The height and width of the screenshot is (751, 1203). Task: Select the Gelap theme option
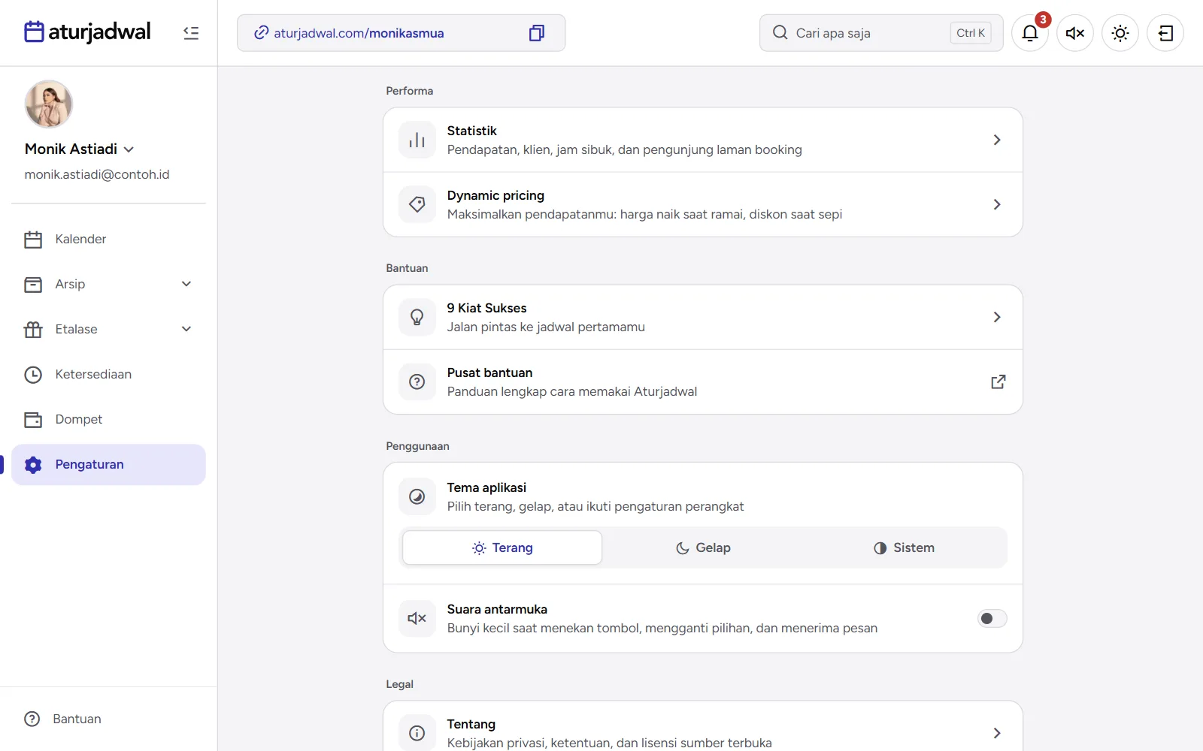point(703,547)
